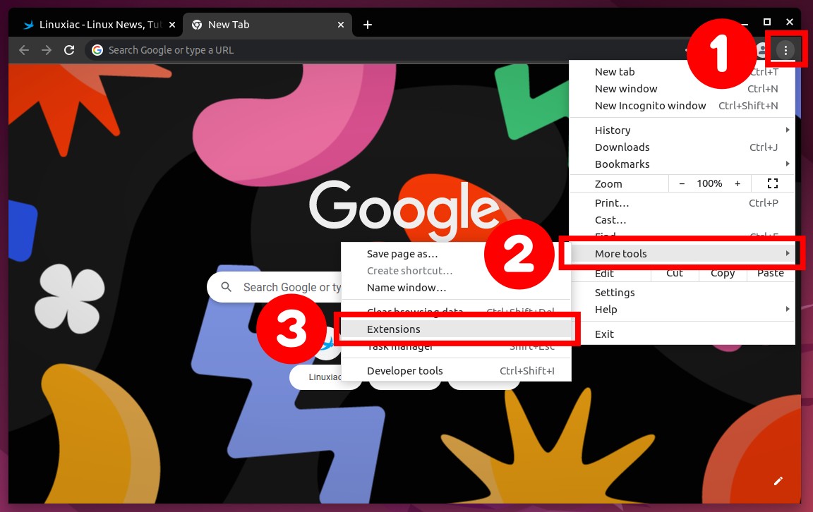Viewport: 813px width, 512px height.
Task: Click the Google icon in the address bar
Action: [97, 50]
